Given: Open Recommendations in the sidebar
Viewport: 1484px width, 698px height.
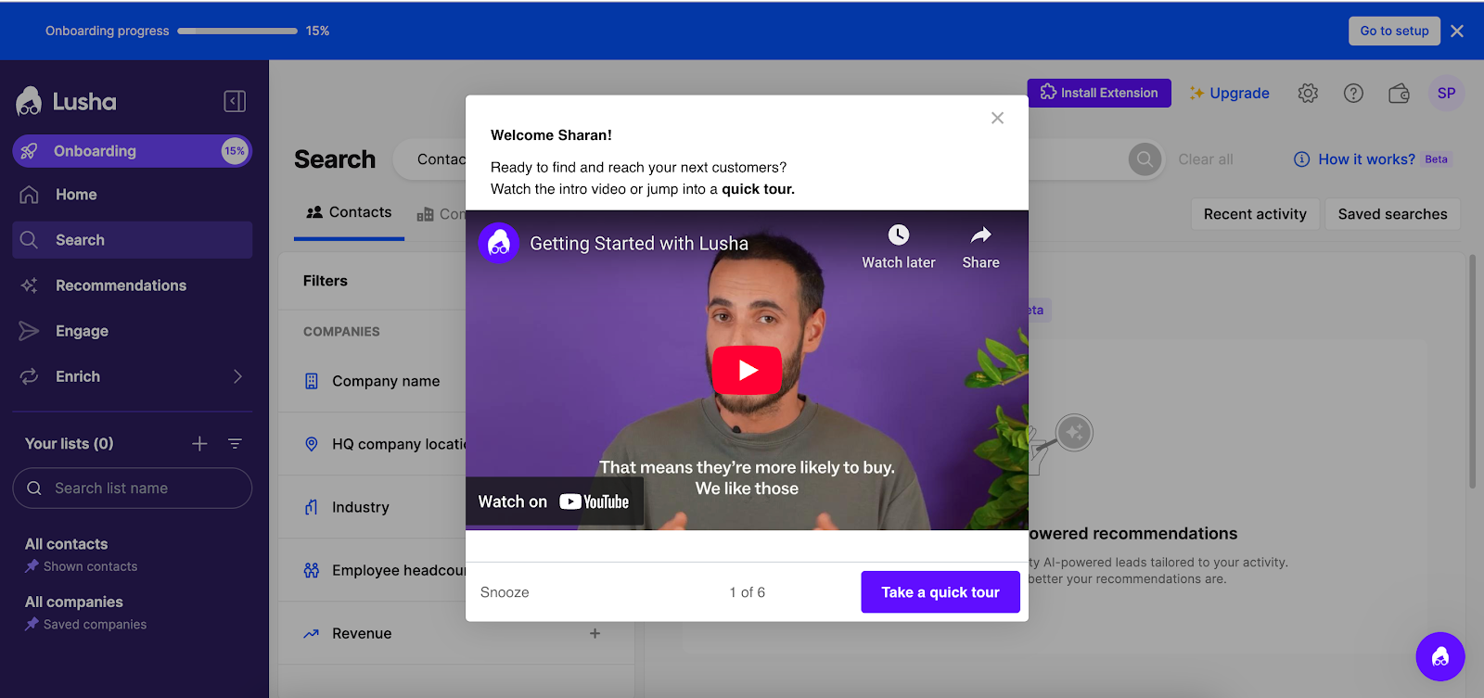Looking at the screenshot, I should (132, 286).
